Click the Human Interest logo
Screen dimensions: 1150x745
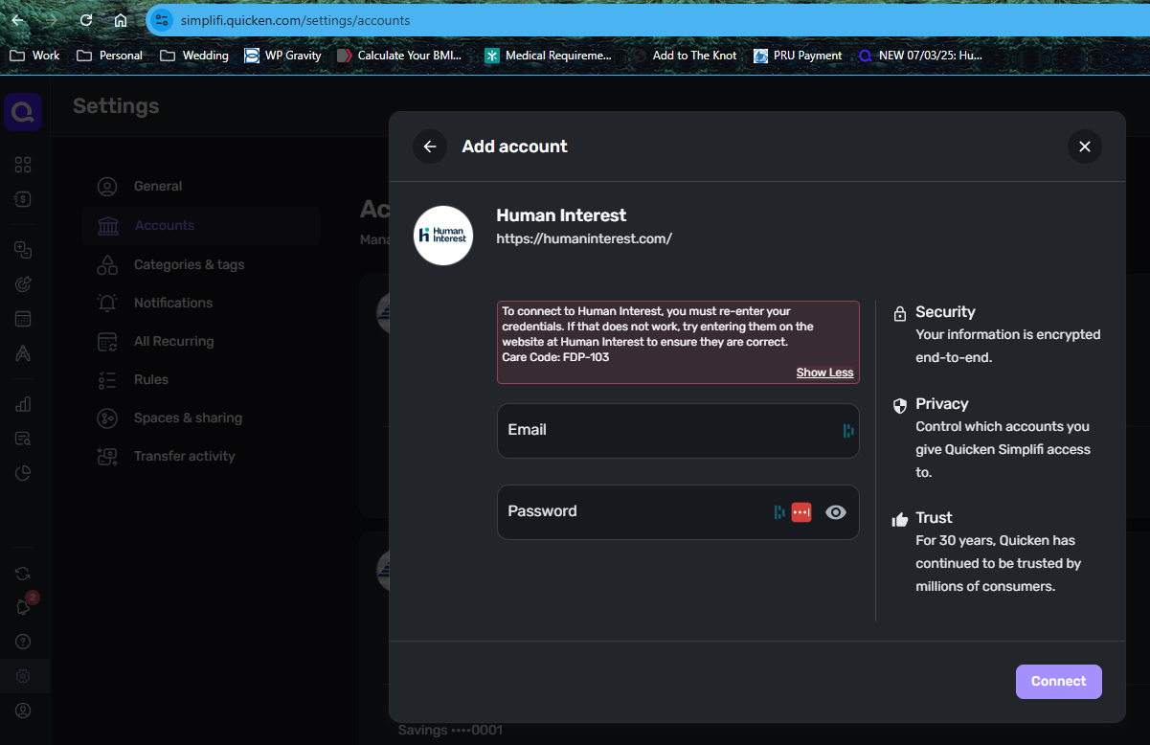443,235
